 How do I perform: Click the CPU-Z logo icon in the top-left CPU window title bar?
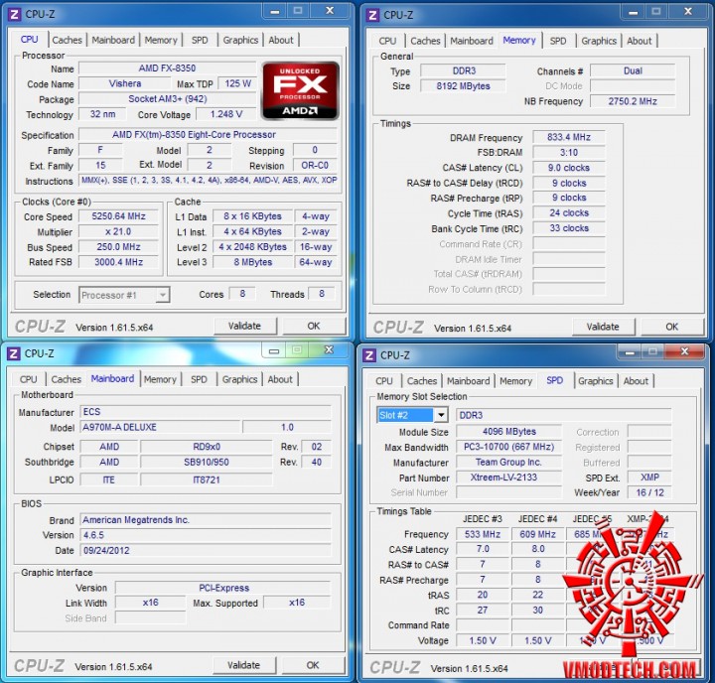coord(15,14)
